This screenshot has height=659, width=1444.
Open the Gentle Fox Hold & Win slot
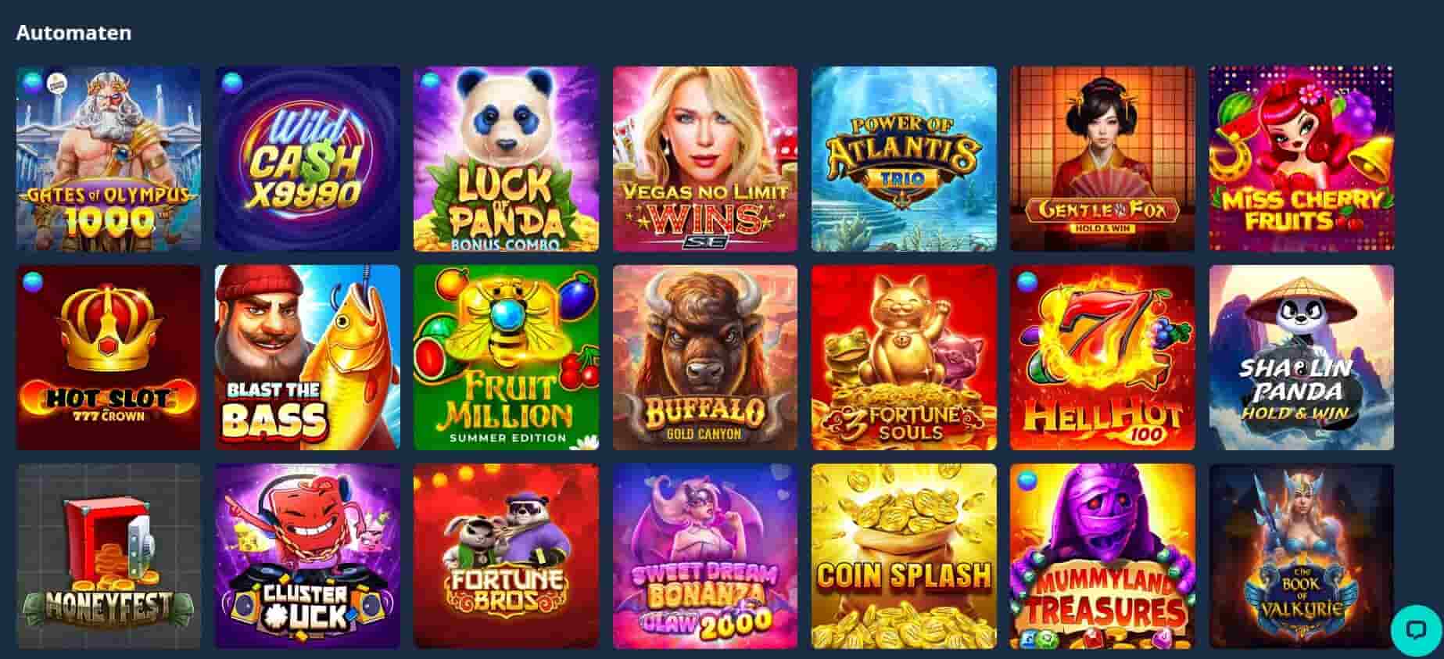[x=1102, y=159]
